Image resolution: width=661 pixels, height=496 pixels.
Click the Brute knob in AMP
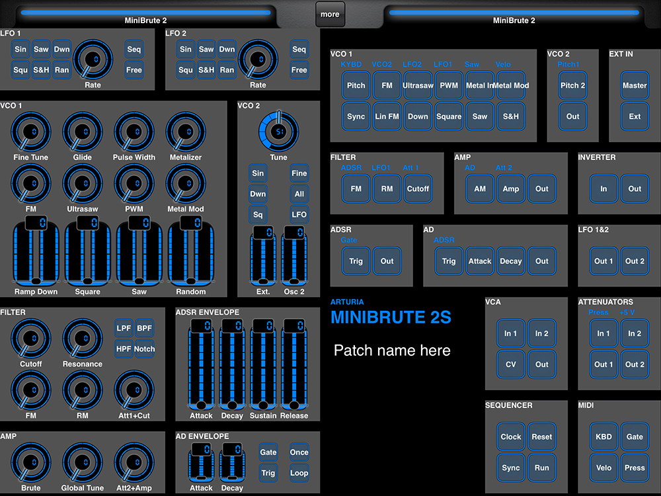pos(30,462)
